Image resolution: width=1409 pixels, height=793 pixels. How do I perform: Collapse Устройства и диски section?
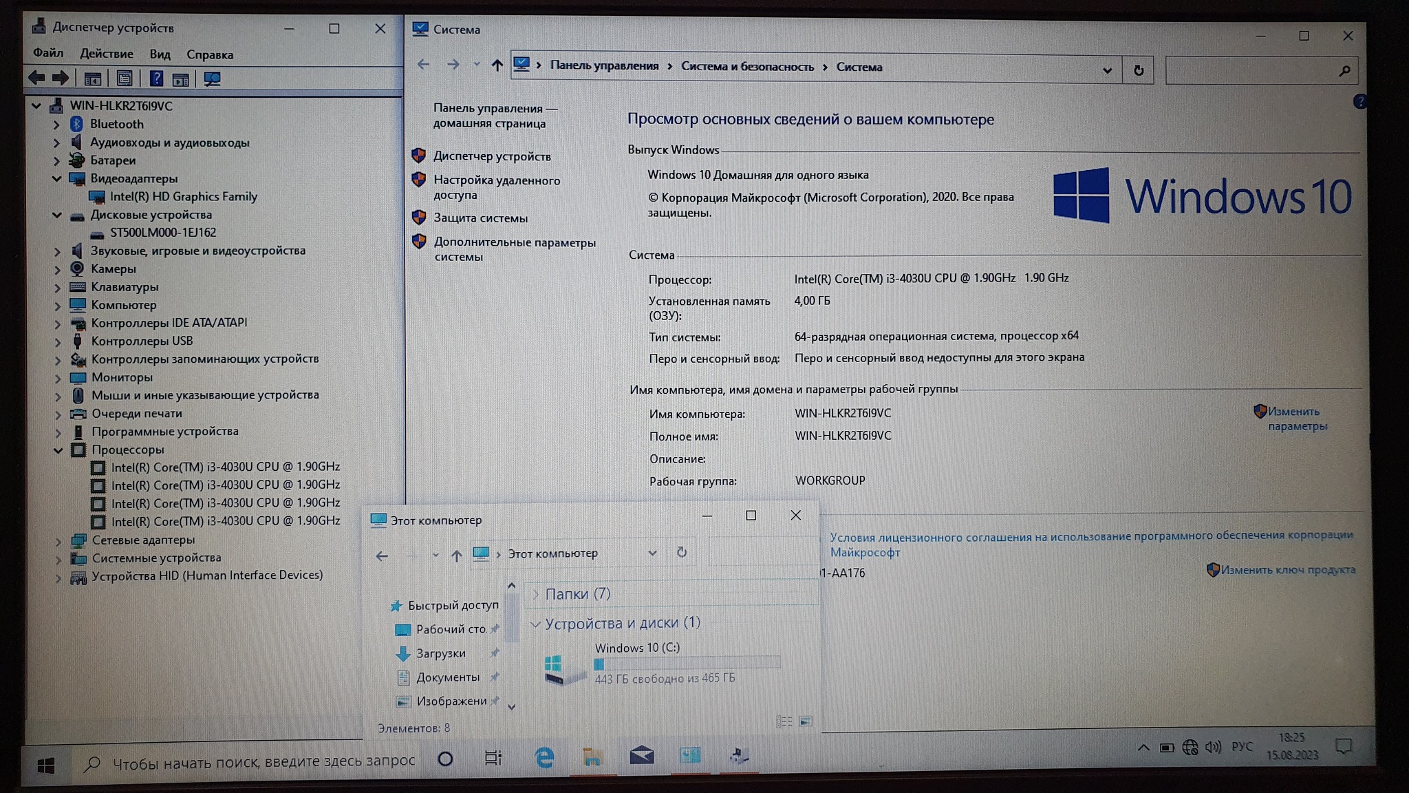tap(535, 624)
